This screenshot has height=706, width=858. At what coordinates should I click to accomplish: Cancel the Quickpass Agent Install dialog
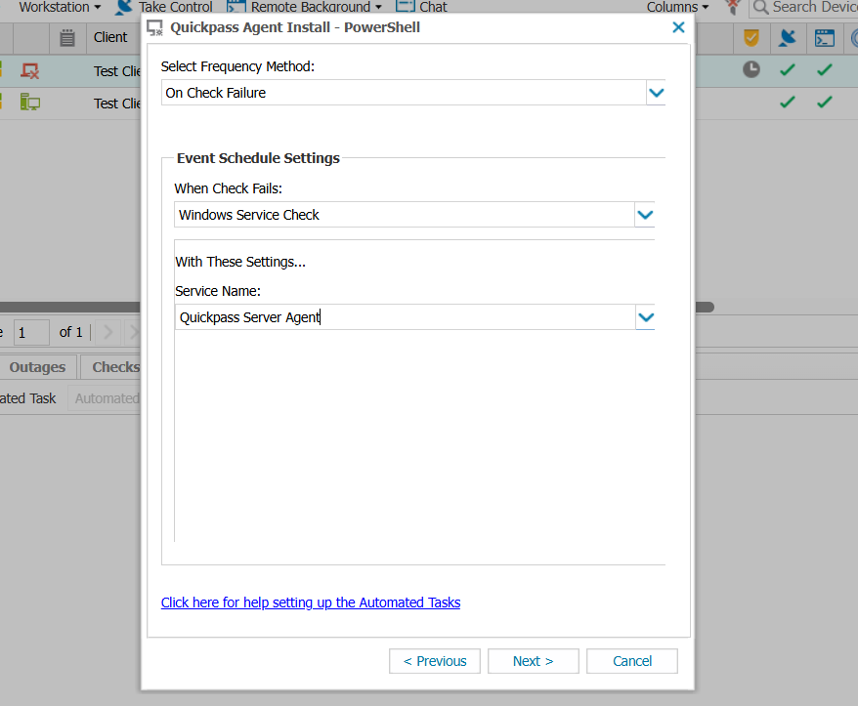[x=632, y=661]
